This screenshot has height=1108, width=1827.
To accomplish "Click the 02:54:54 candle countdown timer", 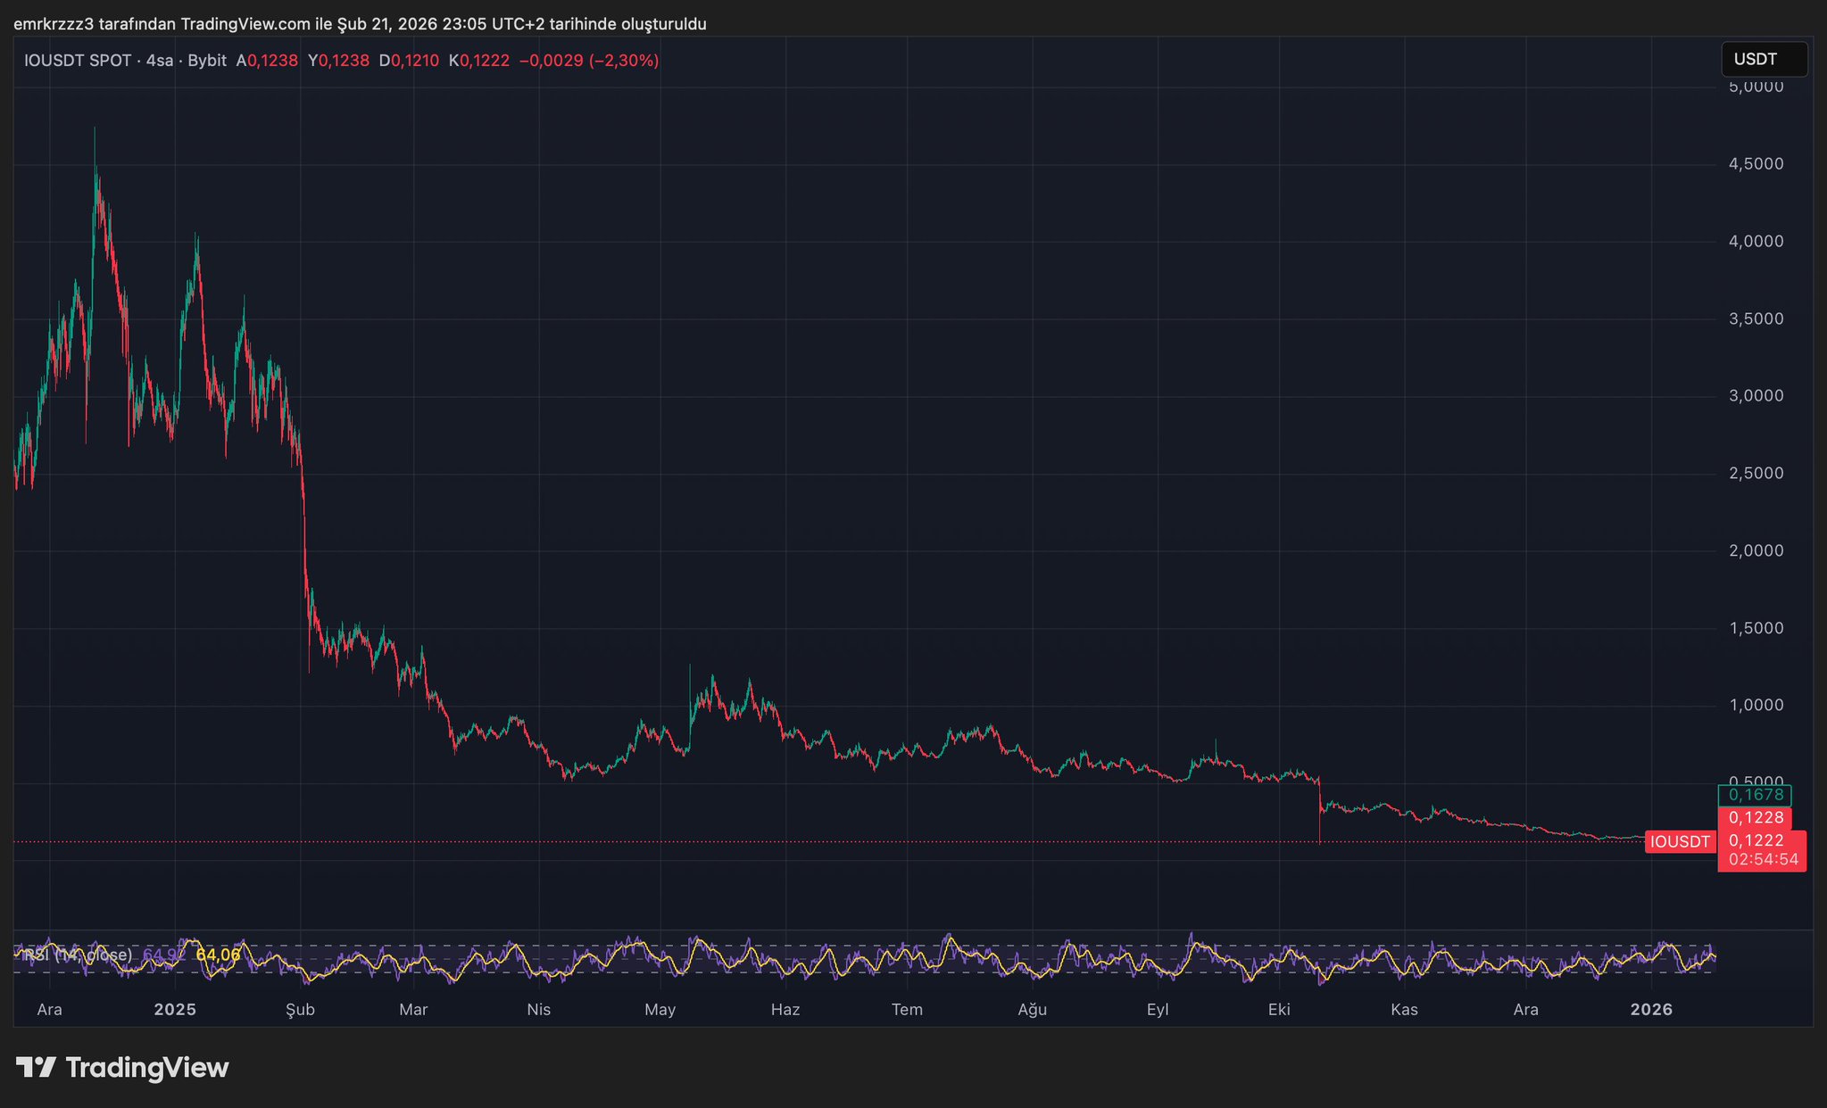I will point(1763,860).
